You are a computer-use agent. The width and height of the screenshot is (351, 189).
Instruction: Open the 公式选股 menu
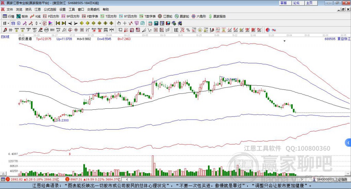coord(50,9)
